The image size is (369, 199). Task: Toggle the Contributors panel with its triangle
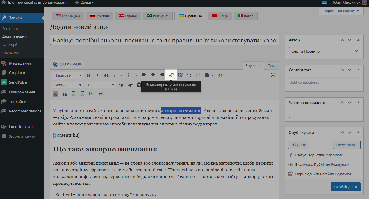(x=358, y=70)
